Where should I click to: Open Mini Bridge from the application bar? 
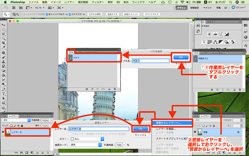point(21,8)
